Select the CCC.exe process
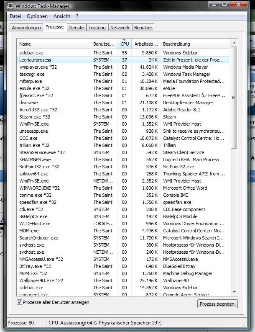The height and width of the screenshot is (332, 255). [x=123, y=138]
